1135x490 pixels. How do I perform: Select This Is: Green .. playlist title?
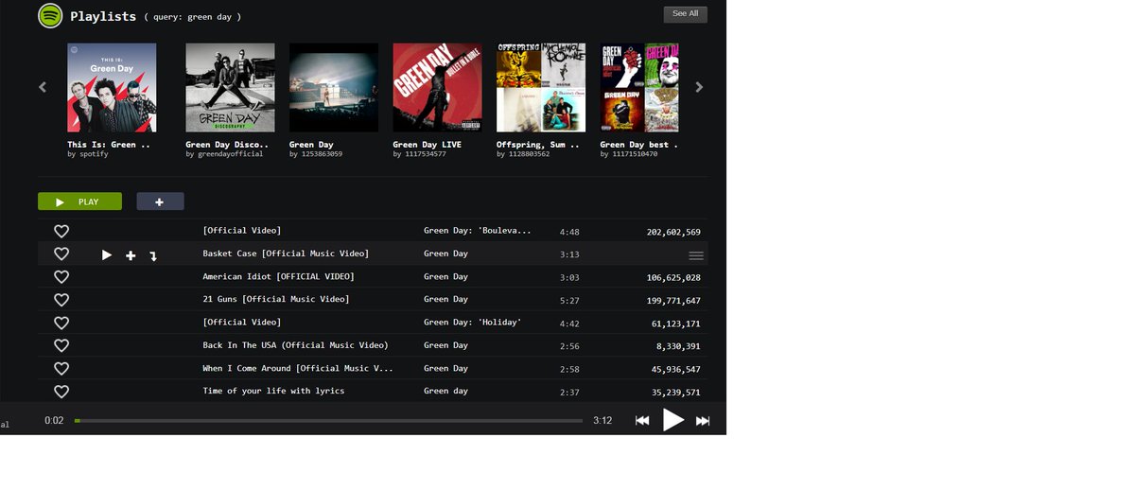pos(109,145)
